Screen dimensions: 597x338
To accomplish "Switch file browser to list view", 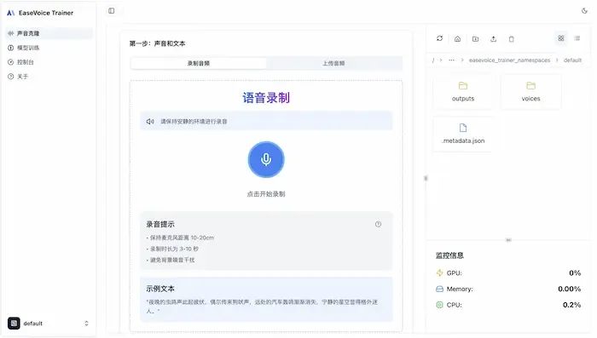I will 577,38.
